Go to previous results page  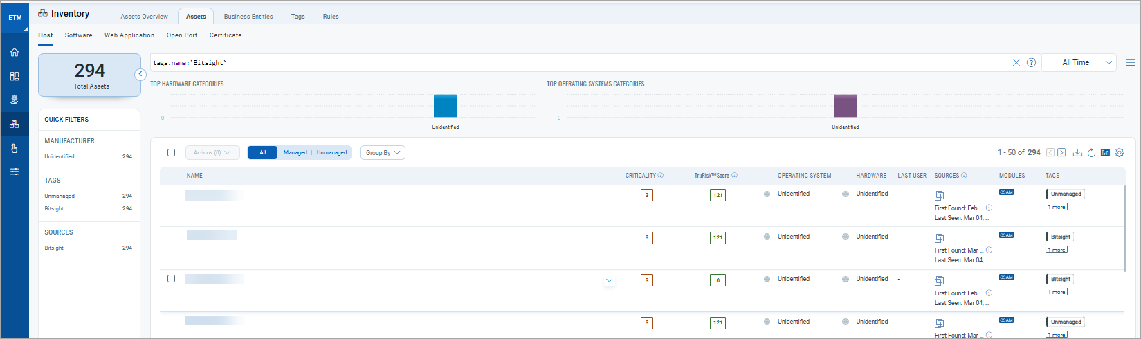[1050, 152]
